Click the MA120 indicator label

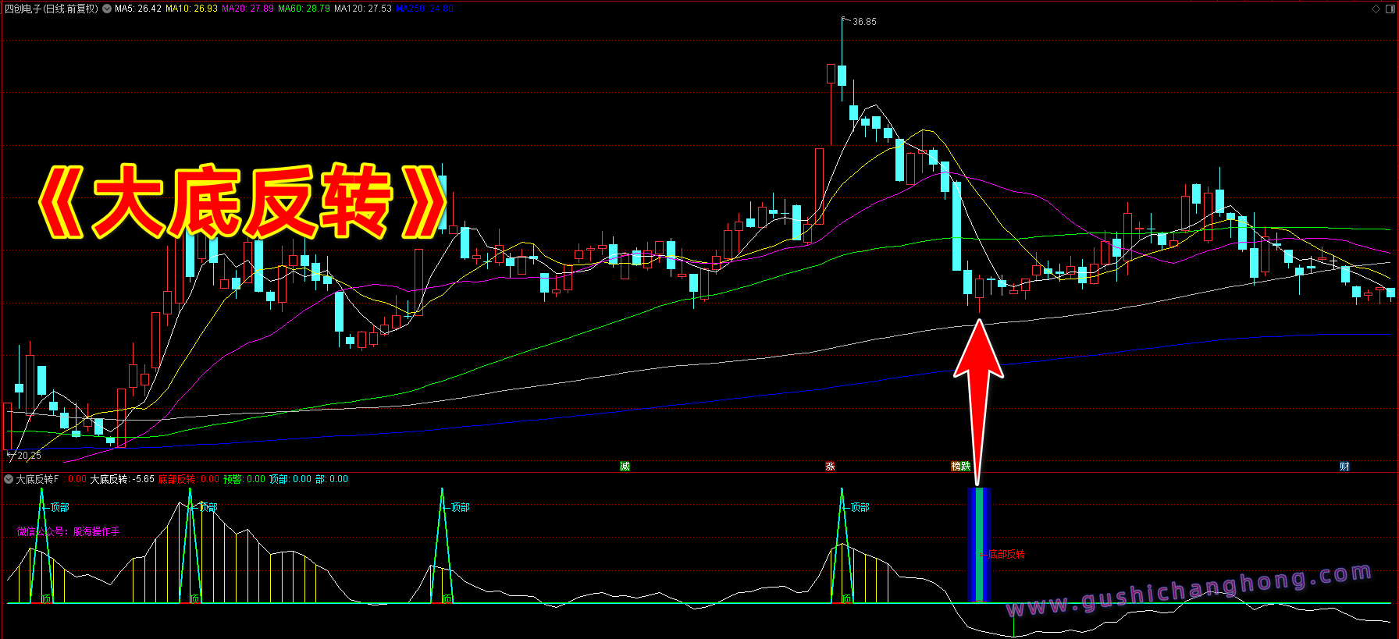pos(363,9)
